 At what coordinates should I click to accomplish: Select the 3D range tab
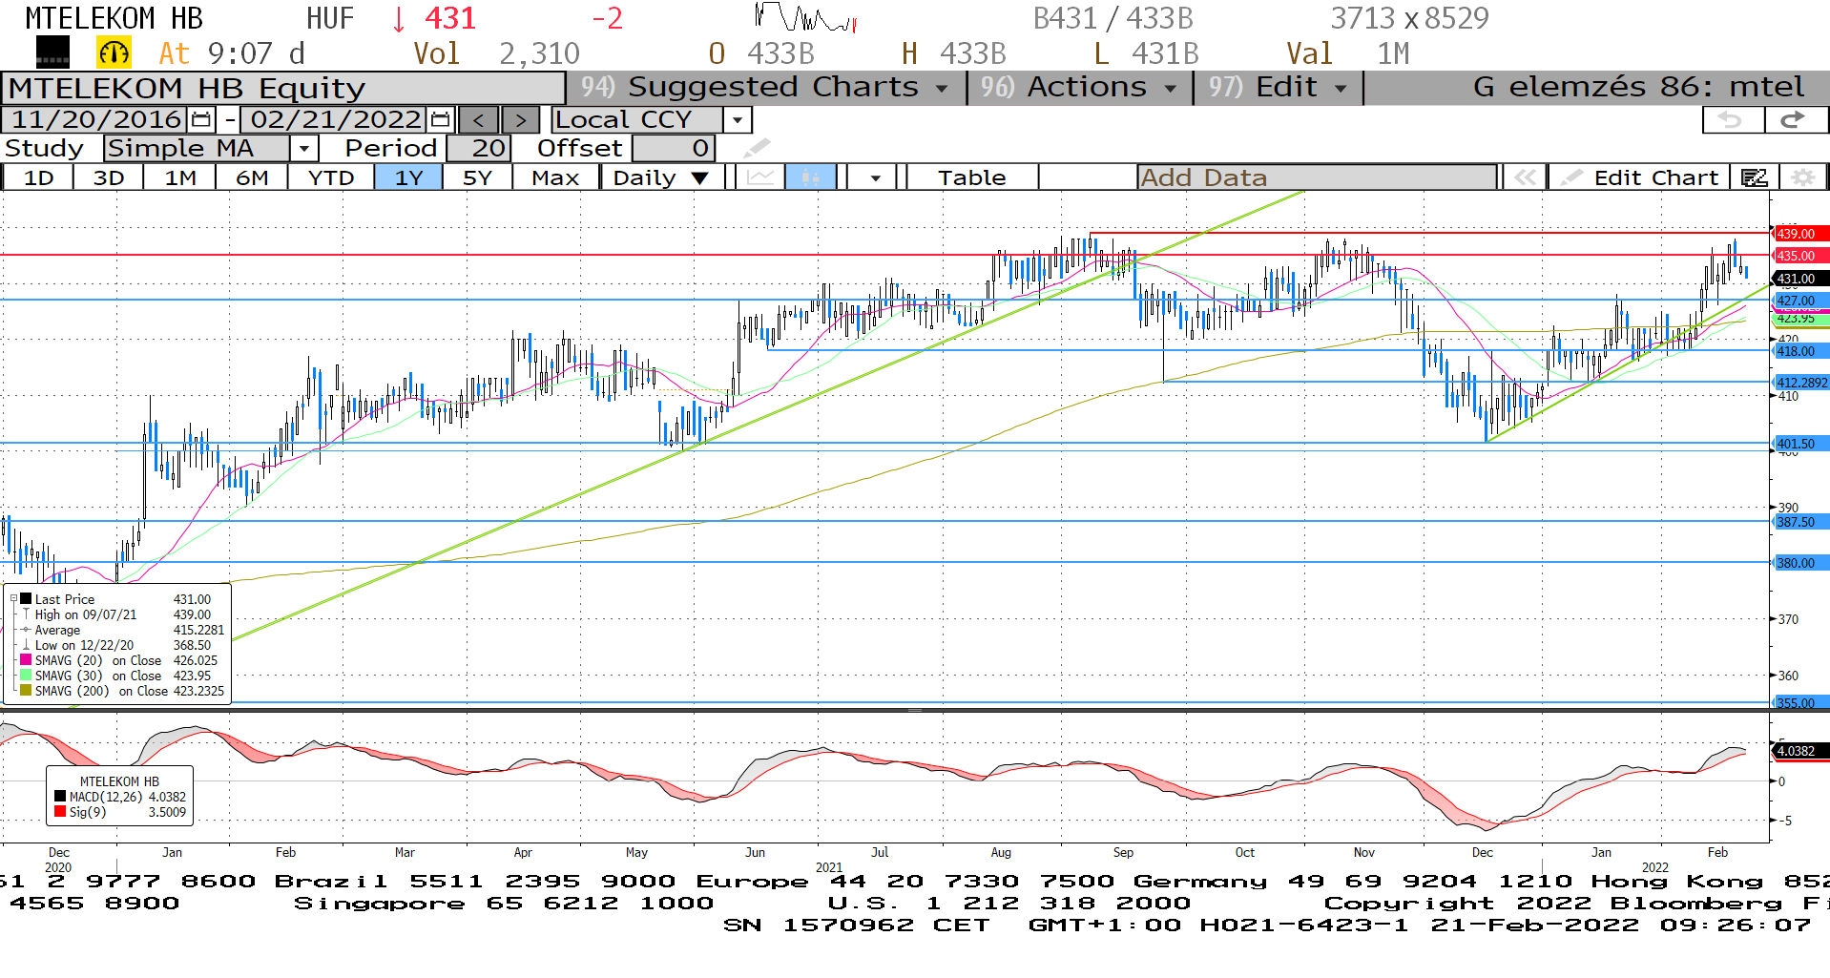(x=109, y=177)
